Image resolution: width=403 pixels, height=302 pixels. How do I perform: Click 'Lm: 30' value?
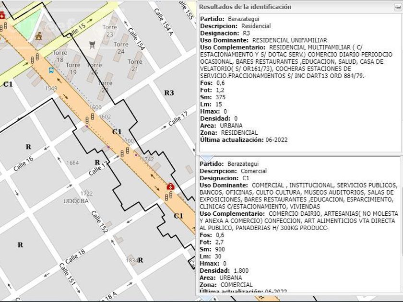pos(211,256)
